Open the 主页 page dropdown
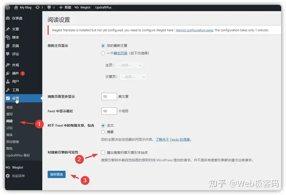 click(129, 65)
